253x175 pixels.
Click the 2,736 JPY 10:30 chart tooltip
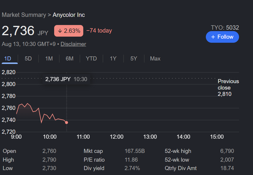click(x=66, y=79)
